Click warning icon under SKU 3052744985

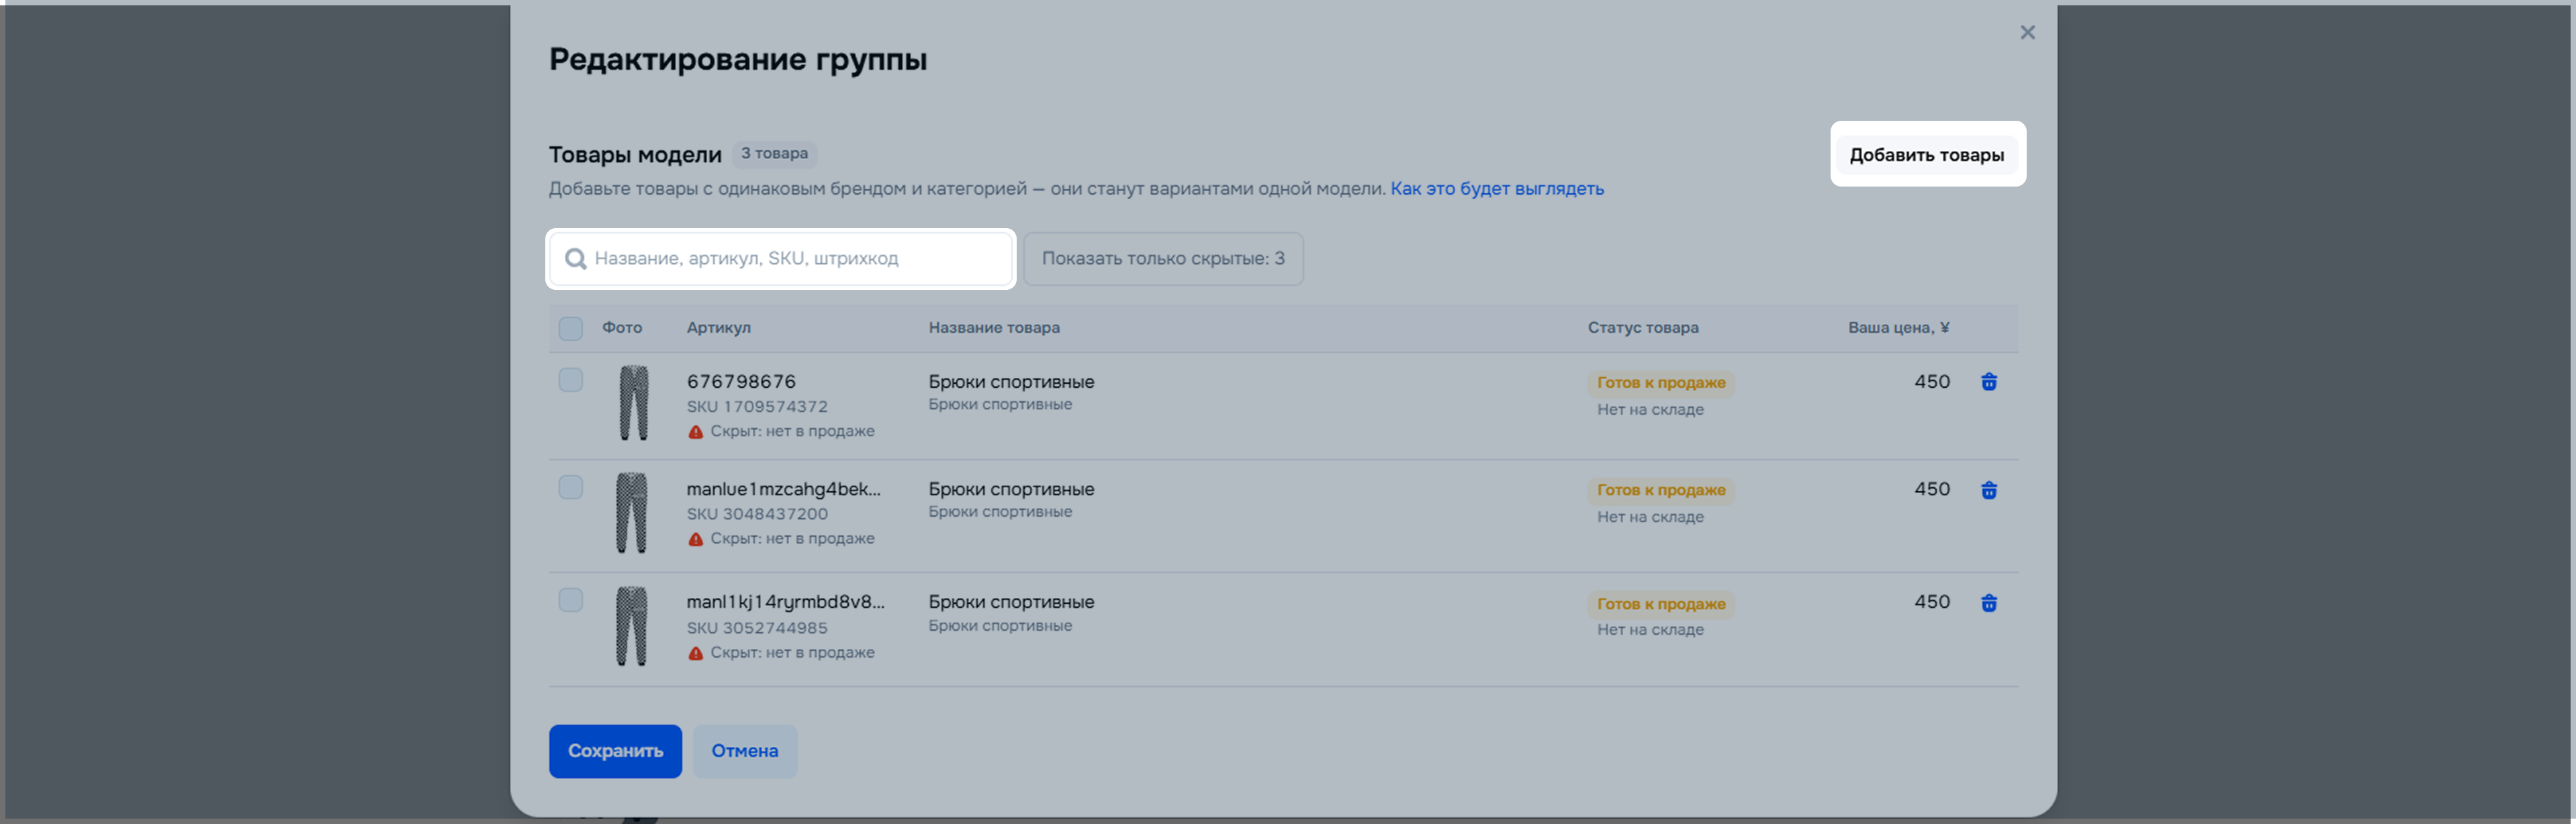pos(695,653)
